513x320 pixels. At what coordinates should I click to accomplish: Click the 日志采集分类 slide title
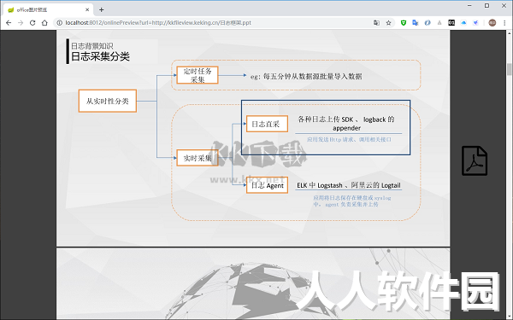pos(100,56)
